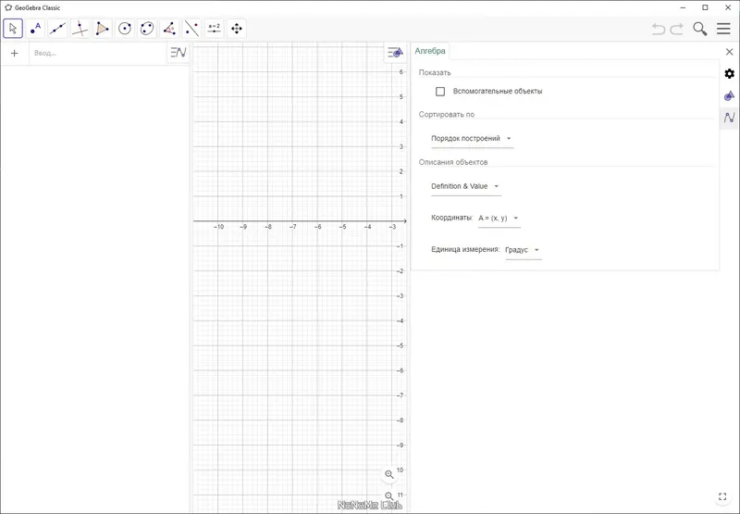Select the Алгебра tab
The height and width of the screenshot is (514, 740).
click(x=430, y=51)
